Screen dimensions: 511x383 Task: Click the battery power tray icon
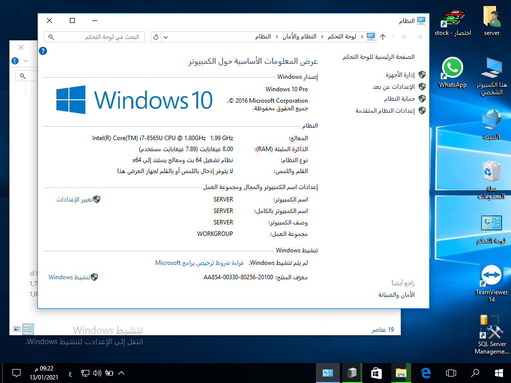pyautogui.click(x=109, y=373)
